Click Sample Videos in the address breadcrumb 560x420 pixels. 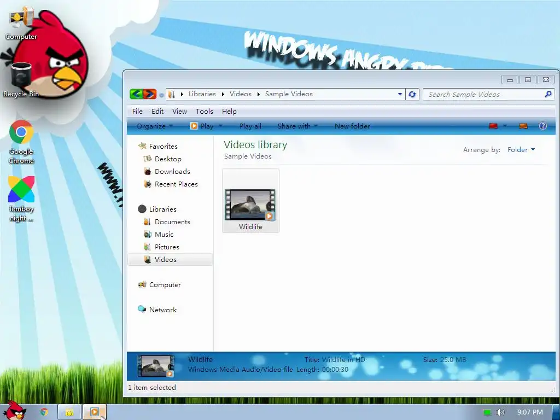tap(289, 94)
